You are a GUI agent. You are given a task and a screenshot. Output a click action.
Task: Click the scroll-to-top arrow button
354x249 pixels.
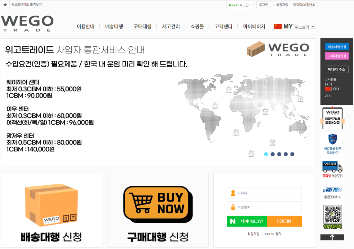click(x=332, y=237)
